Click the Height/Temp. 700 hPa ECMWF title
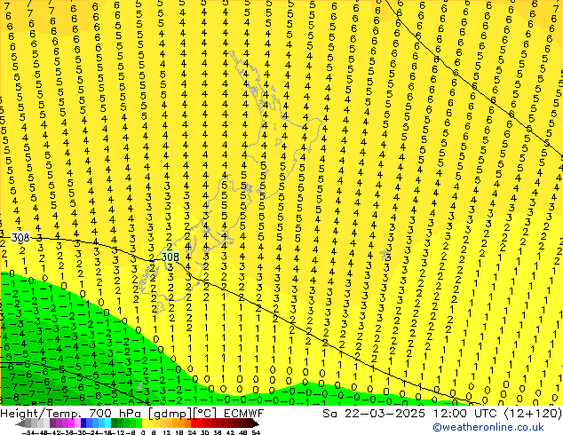Viewport: 563px width, 435px height. [131, 413]
